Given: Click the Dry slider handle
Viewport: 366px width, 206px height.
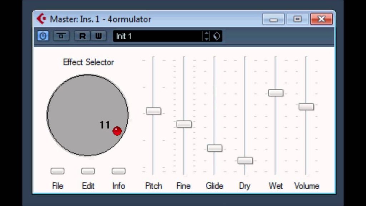Looking at the screenshot, I should pos(245,161).
